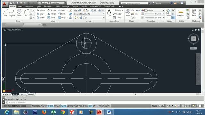The height and width of the screenshot is (115, 205).
Task: Click the ViewCube TOP face
Action: coord(193,39)
